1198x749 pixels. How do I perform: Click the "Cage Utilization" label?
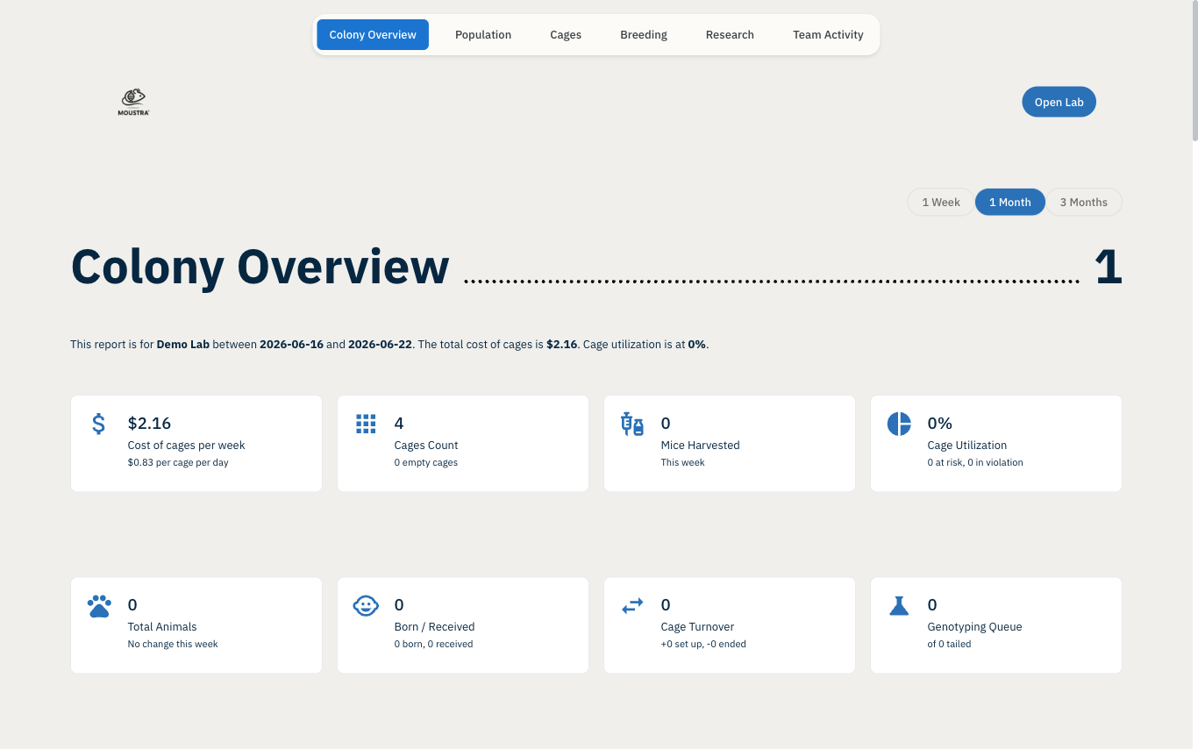pyautogui.click(x=967, y=446)
